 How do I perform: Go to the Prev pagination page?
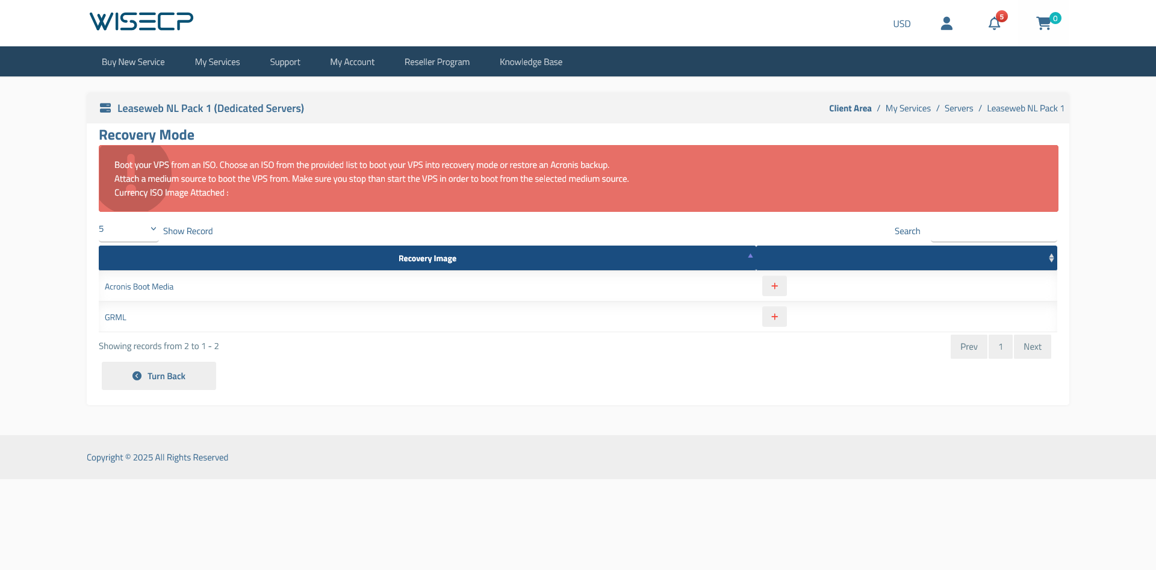coord(969,347)
